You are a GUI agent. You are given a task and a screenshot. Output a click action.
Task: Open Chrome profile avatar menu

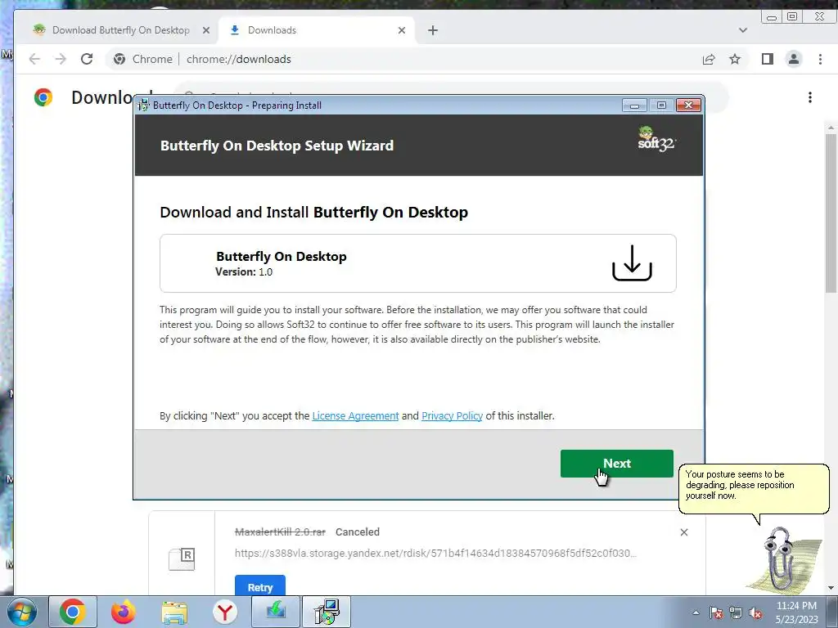coord(794,59)
